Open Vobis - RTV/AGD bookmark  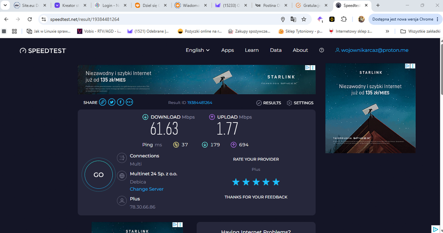[x=99, y=31]
